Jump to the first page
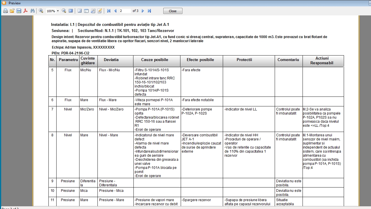The height and width of the screenshot is (209, 371). pyautogui.click(x=109, y=11)
